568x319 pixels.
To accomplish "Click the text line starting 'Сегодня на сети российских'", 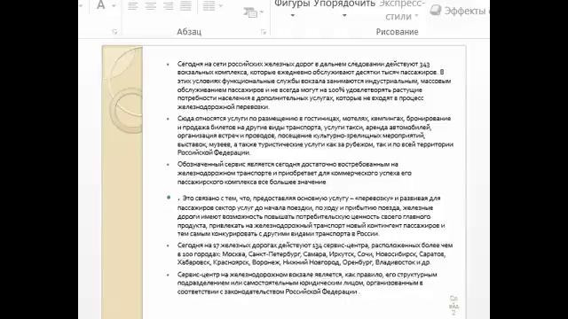I will point(304,64).
